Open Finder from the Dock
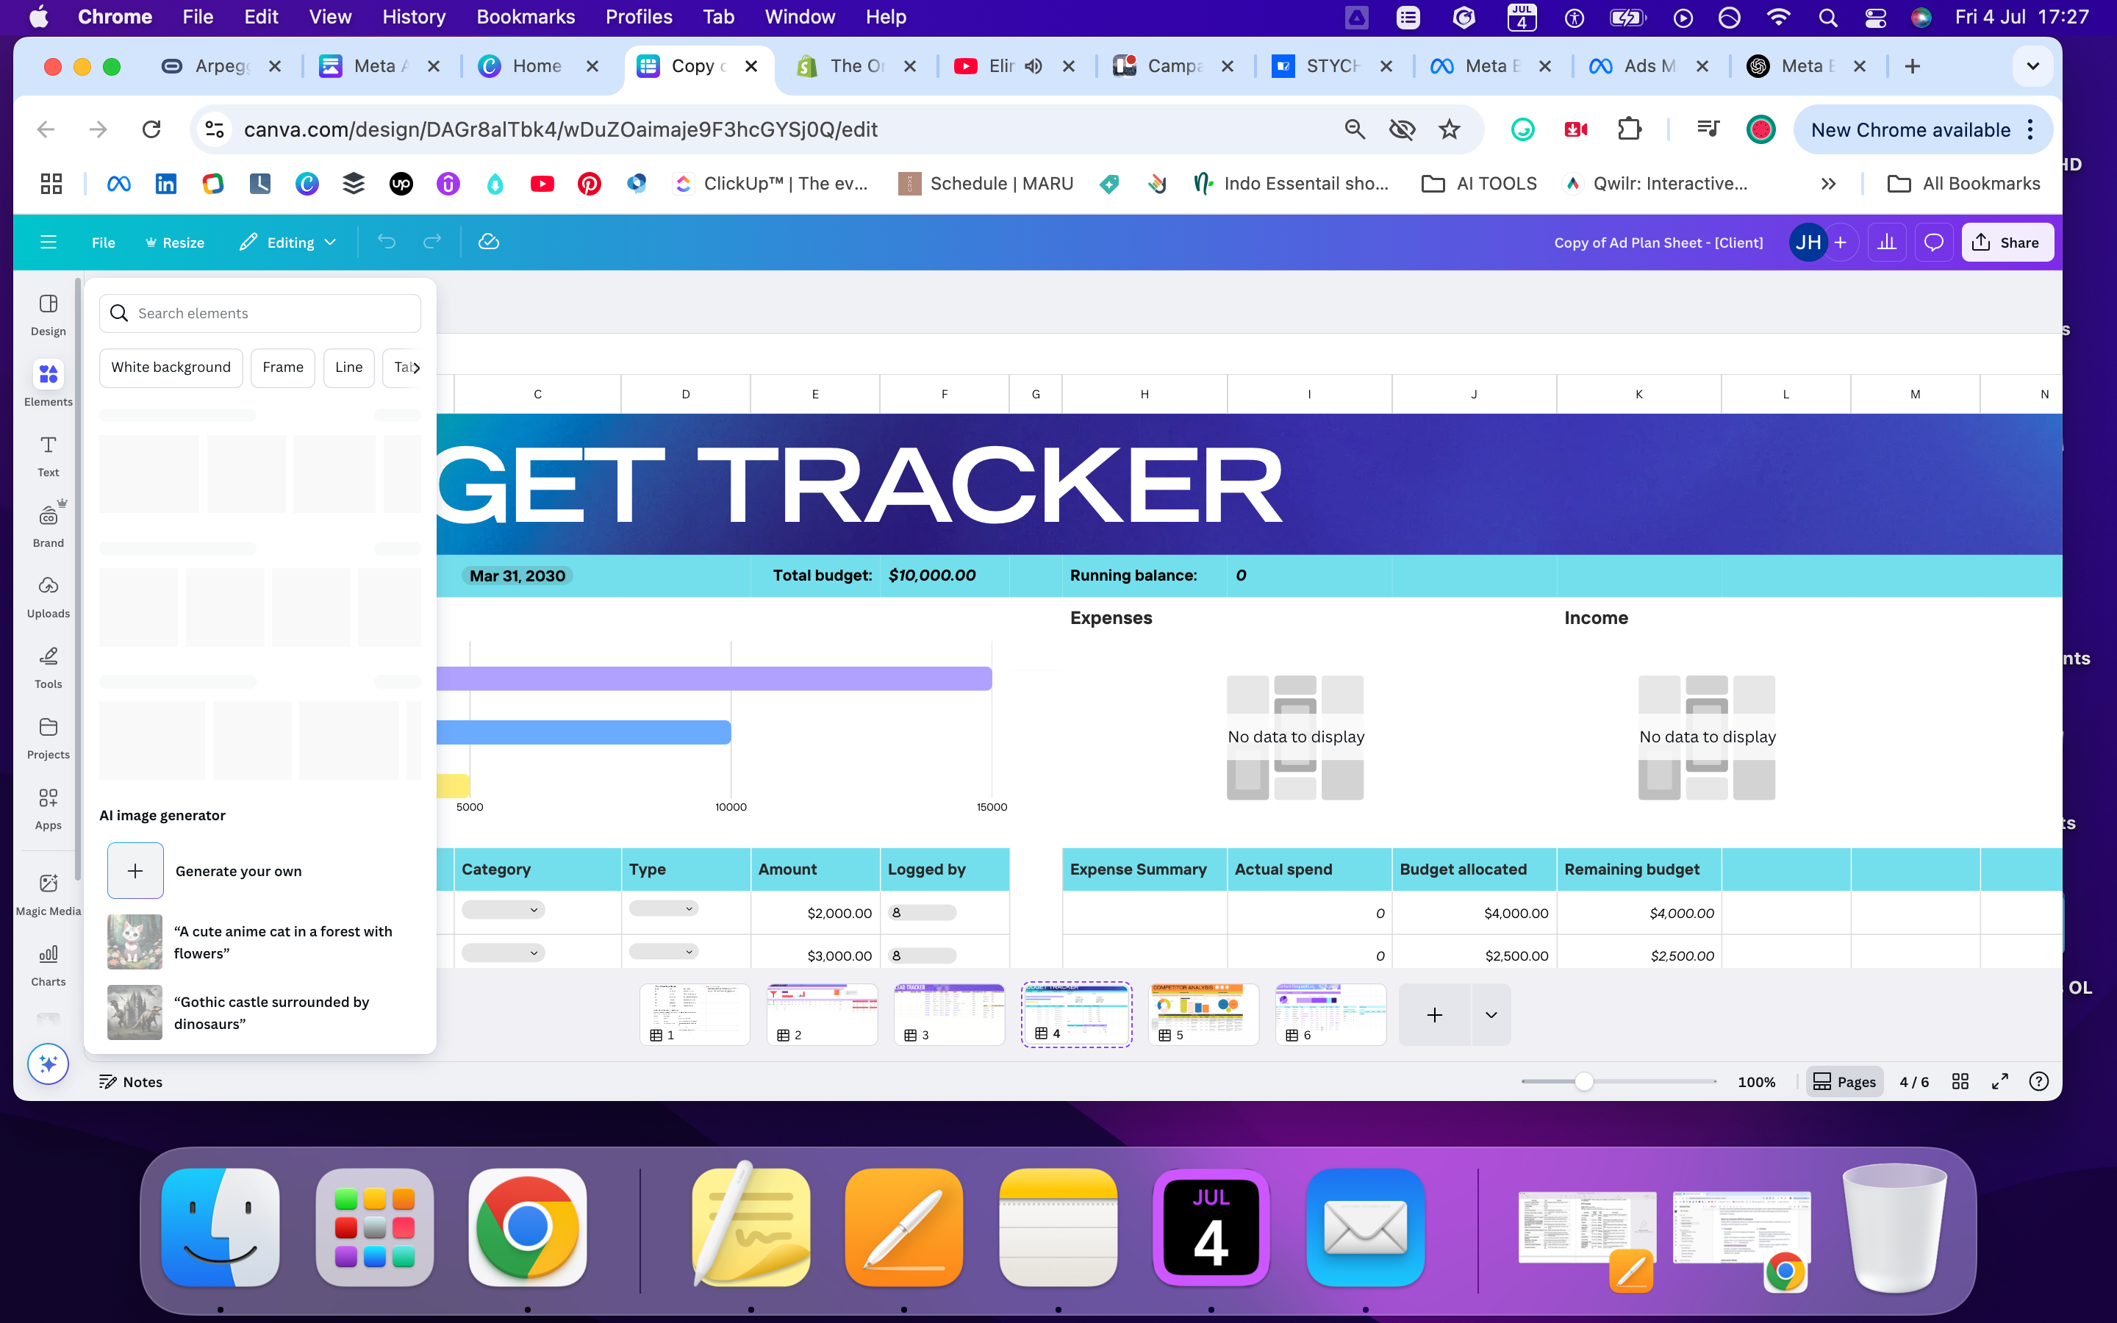Viewport: 2117px width, 1323px height. (221, 1227)
